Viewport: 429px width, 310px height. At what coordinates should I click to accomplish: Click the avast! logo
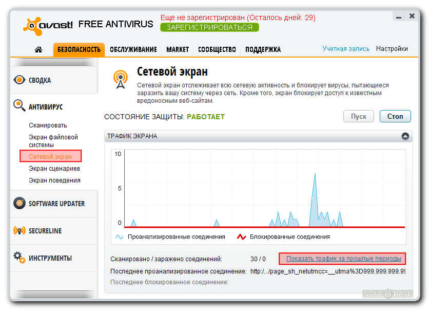coord(48,26)
